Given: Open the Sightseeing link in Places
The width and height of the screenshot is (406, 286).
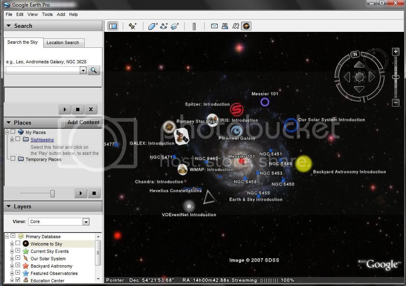Looking at the screenshot, I should pos(42,140).
